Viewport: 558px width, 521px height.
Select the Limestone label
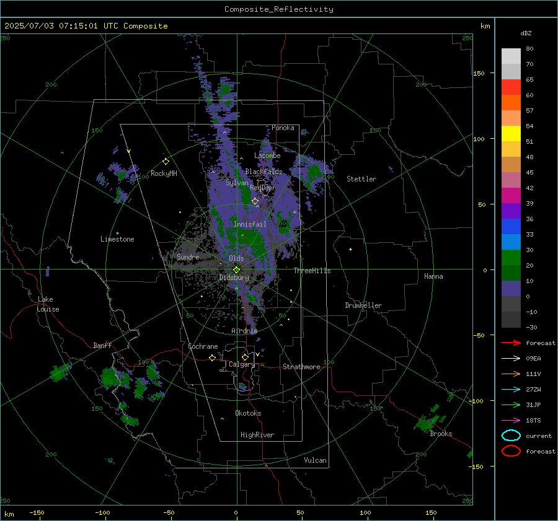point(117,239)
